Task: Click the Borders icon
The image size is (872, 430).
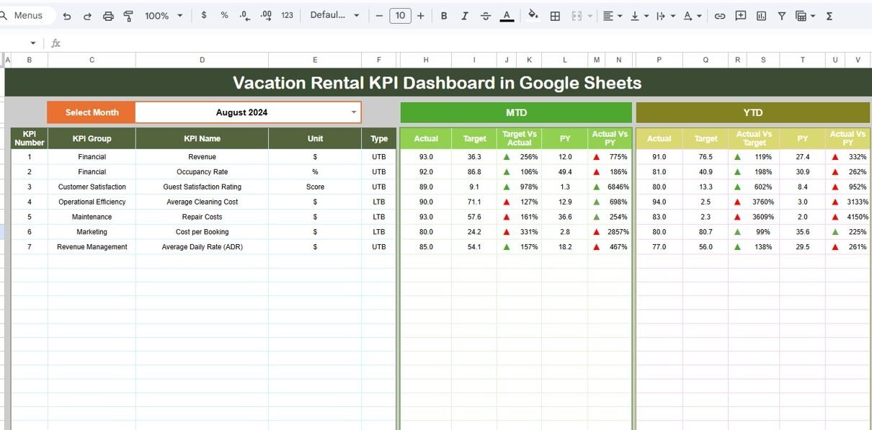Action: pyautogui.click(x=555, y=16)
